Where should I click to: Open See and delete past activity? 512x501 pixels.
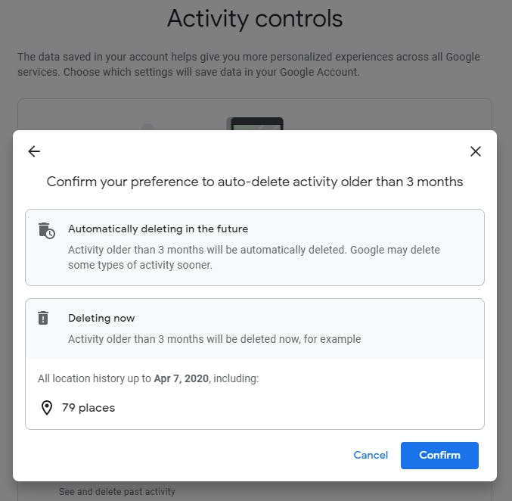[116, 492]
